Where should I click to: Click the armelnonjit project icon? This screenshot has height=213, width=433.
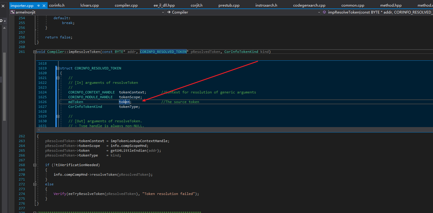point(13,12)
